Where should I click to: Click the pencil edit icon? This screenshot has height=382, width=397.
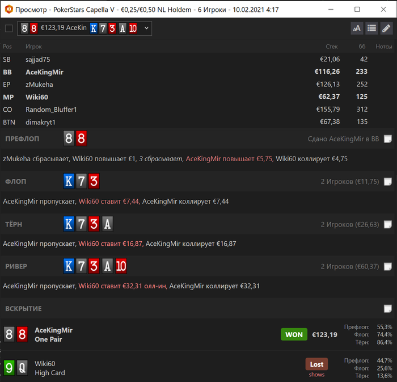[386, 28]
